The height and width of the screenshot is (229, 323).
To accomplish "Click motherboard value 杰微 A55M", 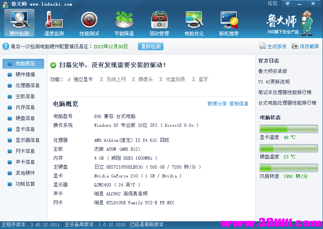I will pyautogui.click(x=117, y=149).
